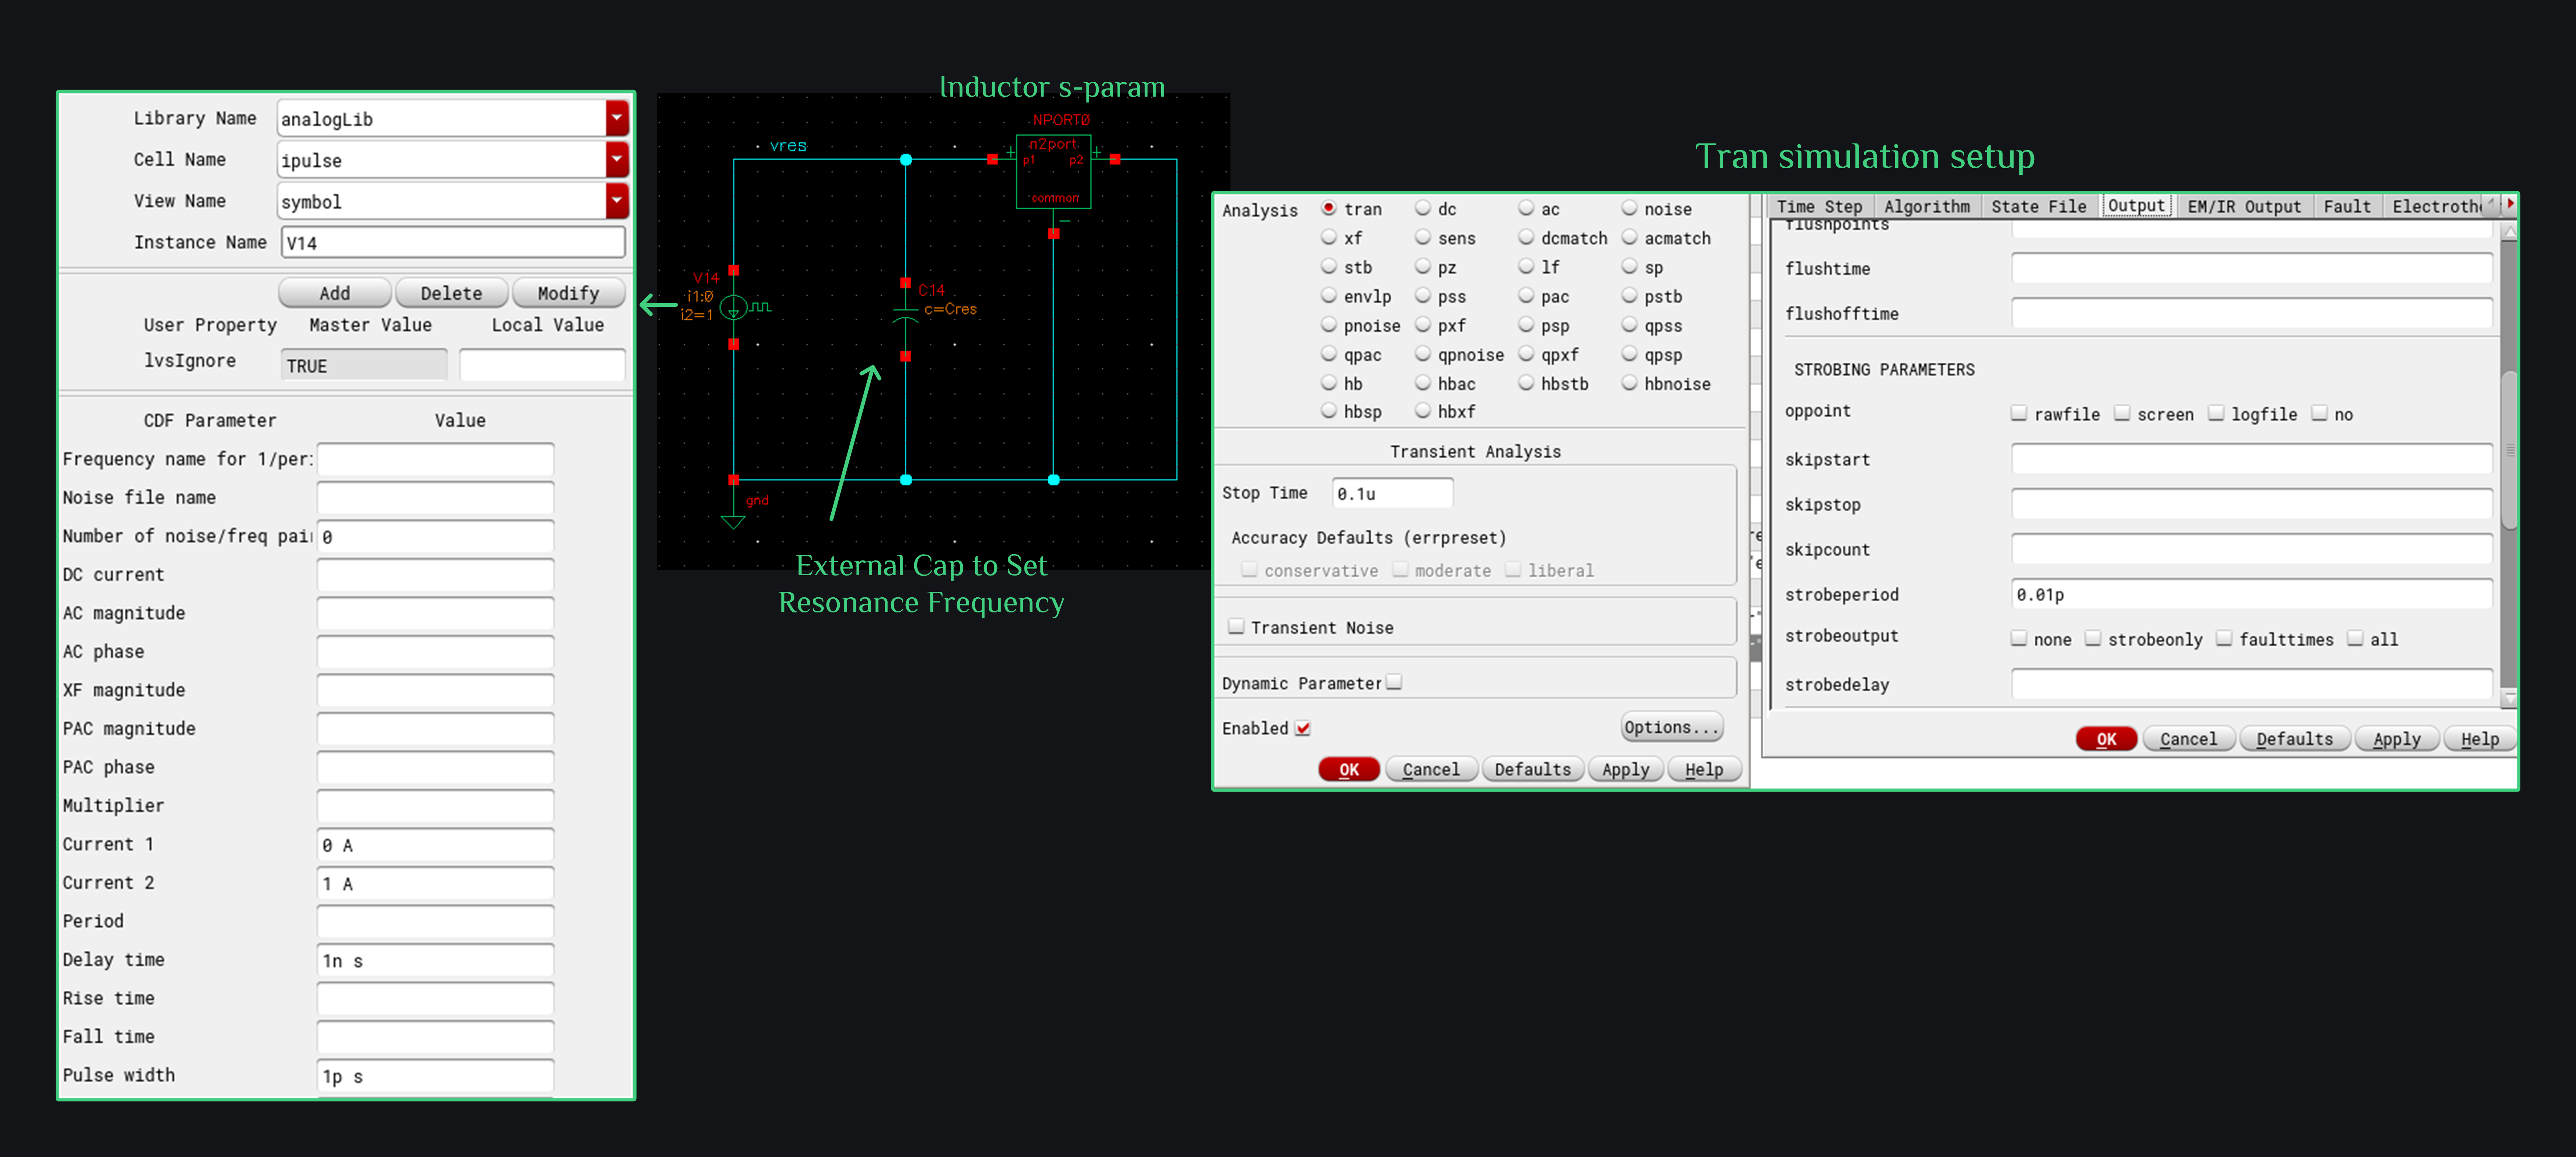Click the Delay time field with 1n s
Screen dimensions: 2576x1157
(435, 960)
